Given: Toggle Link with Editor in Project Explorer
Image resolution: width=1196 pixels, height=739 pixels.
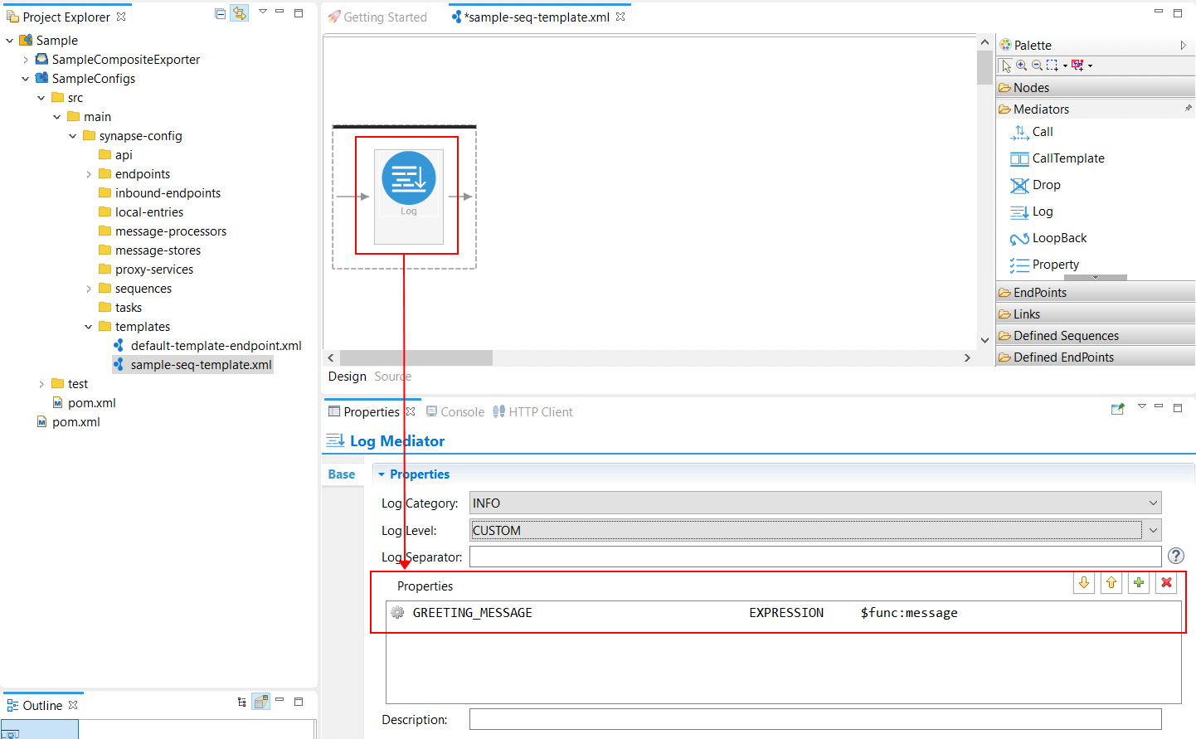Looking at the screenshot, I should click(x=239, y=13).
